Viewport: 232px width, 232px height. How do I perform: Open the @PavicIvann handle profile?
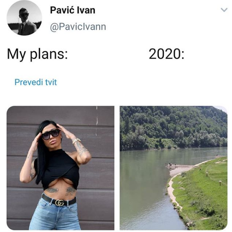click(x=78, y=27)
